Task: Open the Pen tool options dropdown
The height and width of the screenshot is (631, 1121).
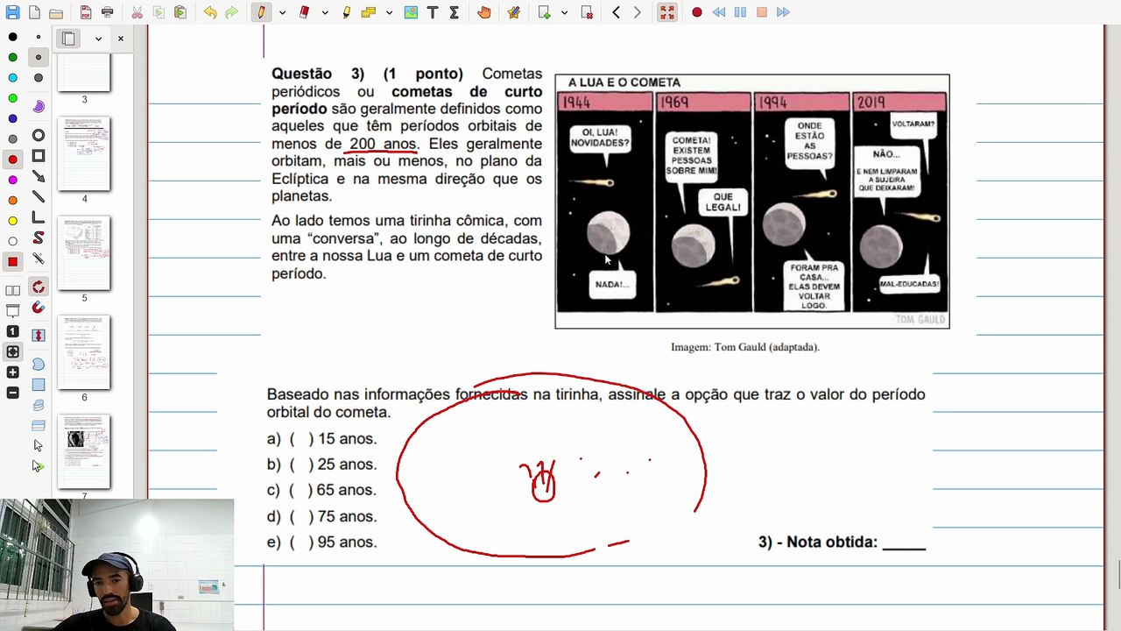Action: tap(282, 12)
